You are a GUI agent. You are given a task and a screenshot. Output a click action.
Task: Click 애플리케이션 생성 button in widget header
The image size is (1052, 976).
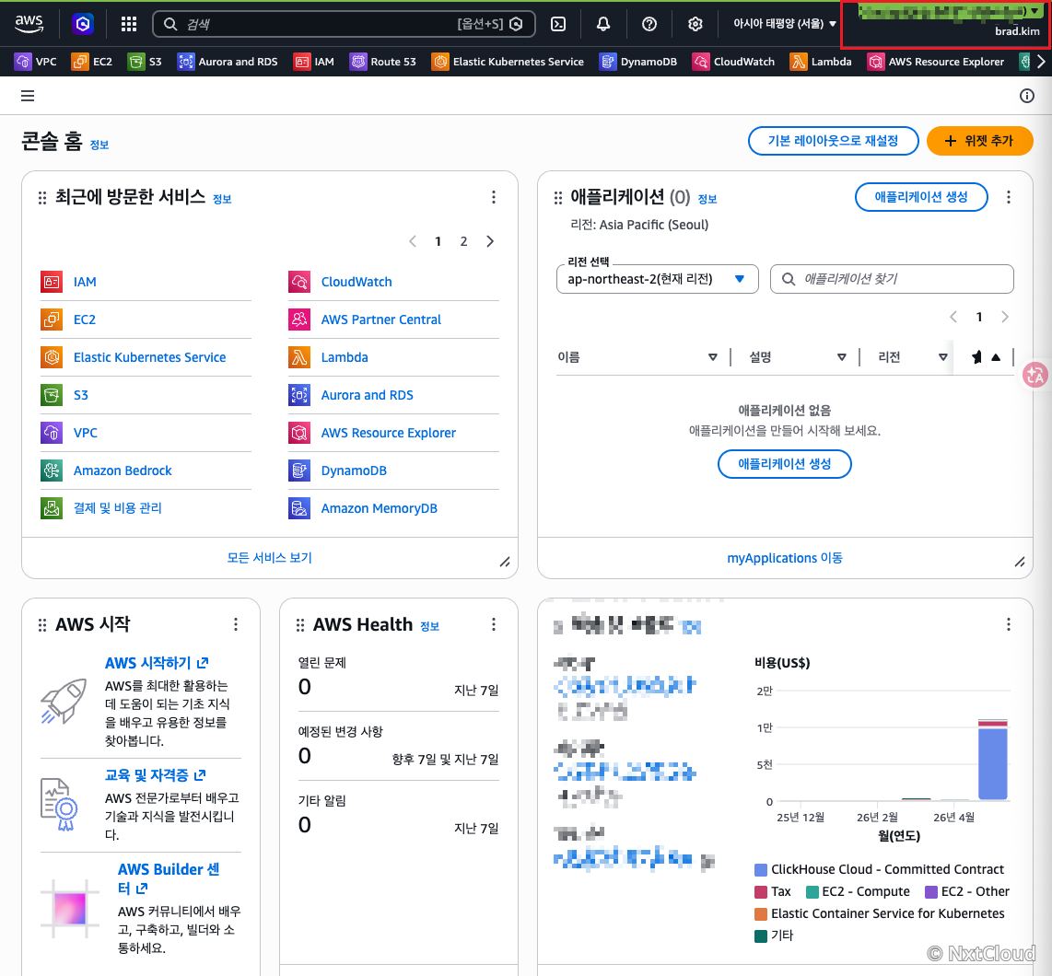click(x=920, y=196)
